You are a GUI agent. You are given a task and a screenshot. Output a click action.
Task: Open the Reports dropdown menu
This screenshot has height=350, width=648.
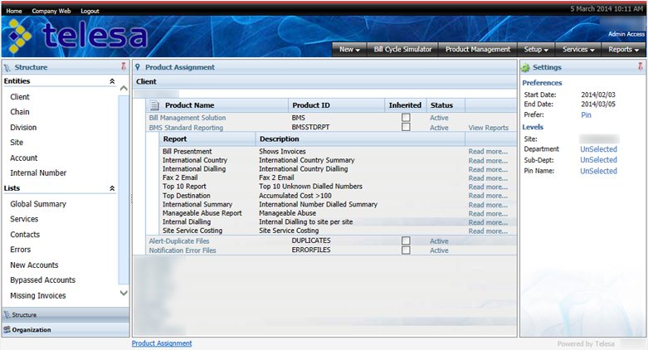click(x=624, y=49)
